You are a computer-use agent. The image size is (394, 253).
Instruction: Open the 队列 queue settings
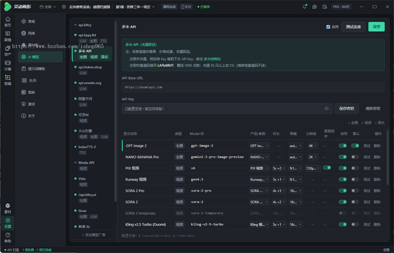tap(40, 80)
